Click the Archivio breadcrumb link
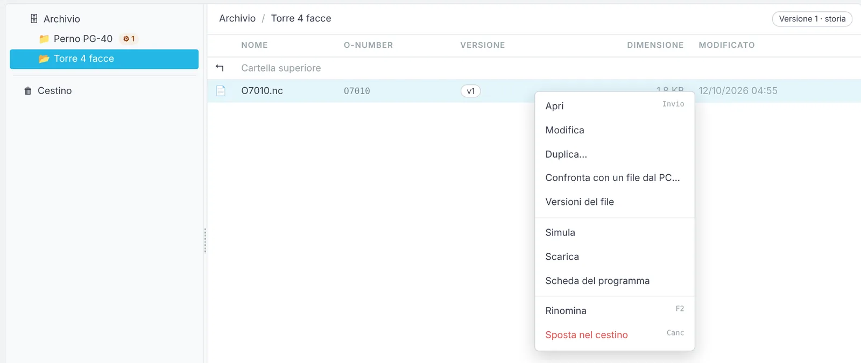861x363 pixels. (237, 18)
